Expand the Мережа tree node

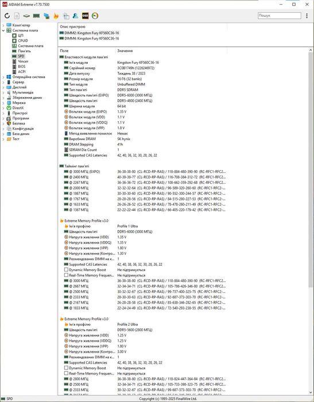pyautogui.click(x=3, y=103)
